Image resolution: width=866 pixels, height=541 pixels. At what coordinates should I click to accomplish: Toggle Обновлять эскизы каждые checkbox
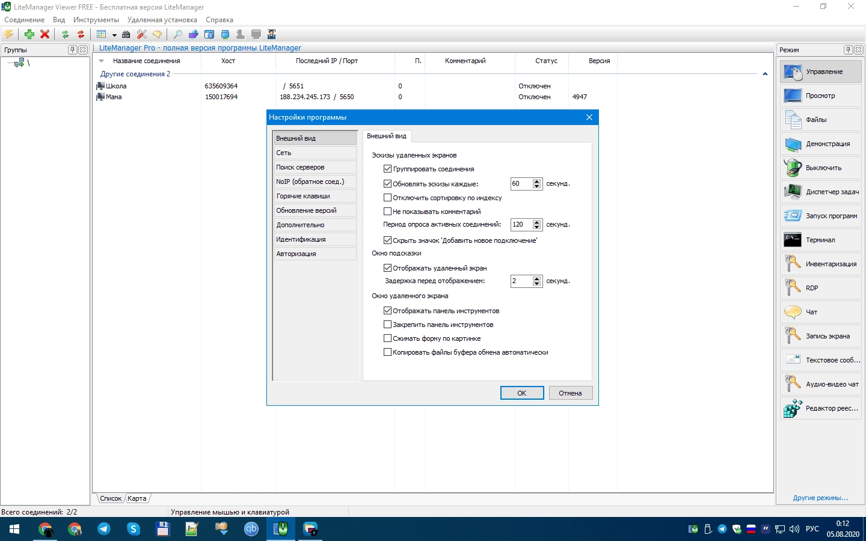387,184
